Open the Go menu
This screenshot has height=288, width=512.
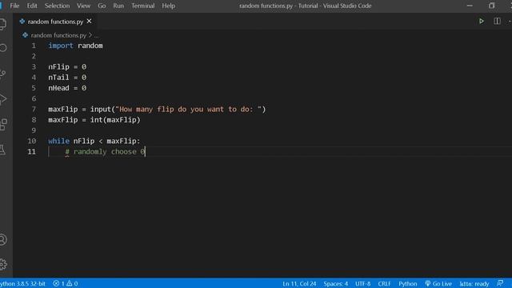(x=102, y=6)
